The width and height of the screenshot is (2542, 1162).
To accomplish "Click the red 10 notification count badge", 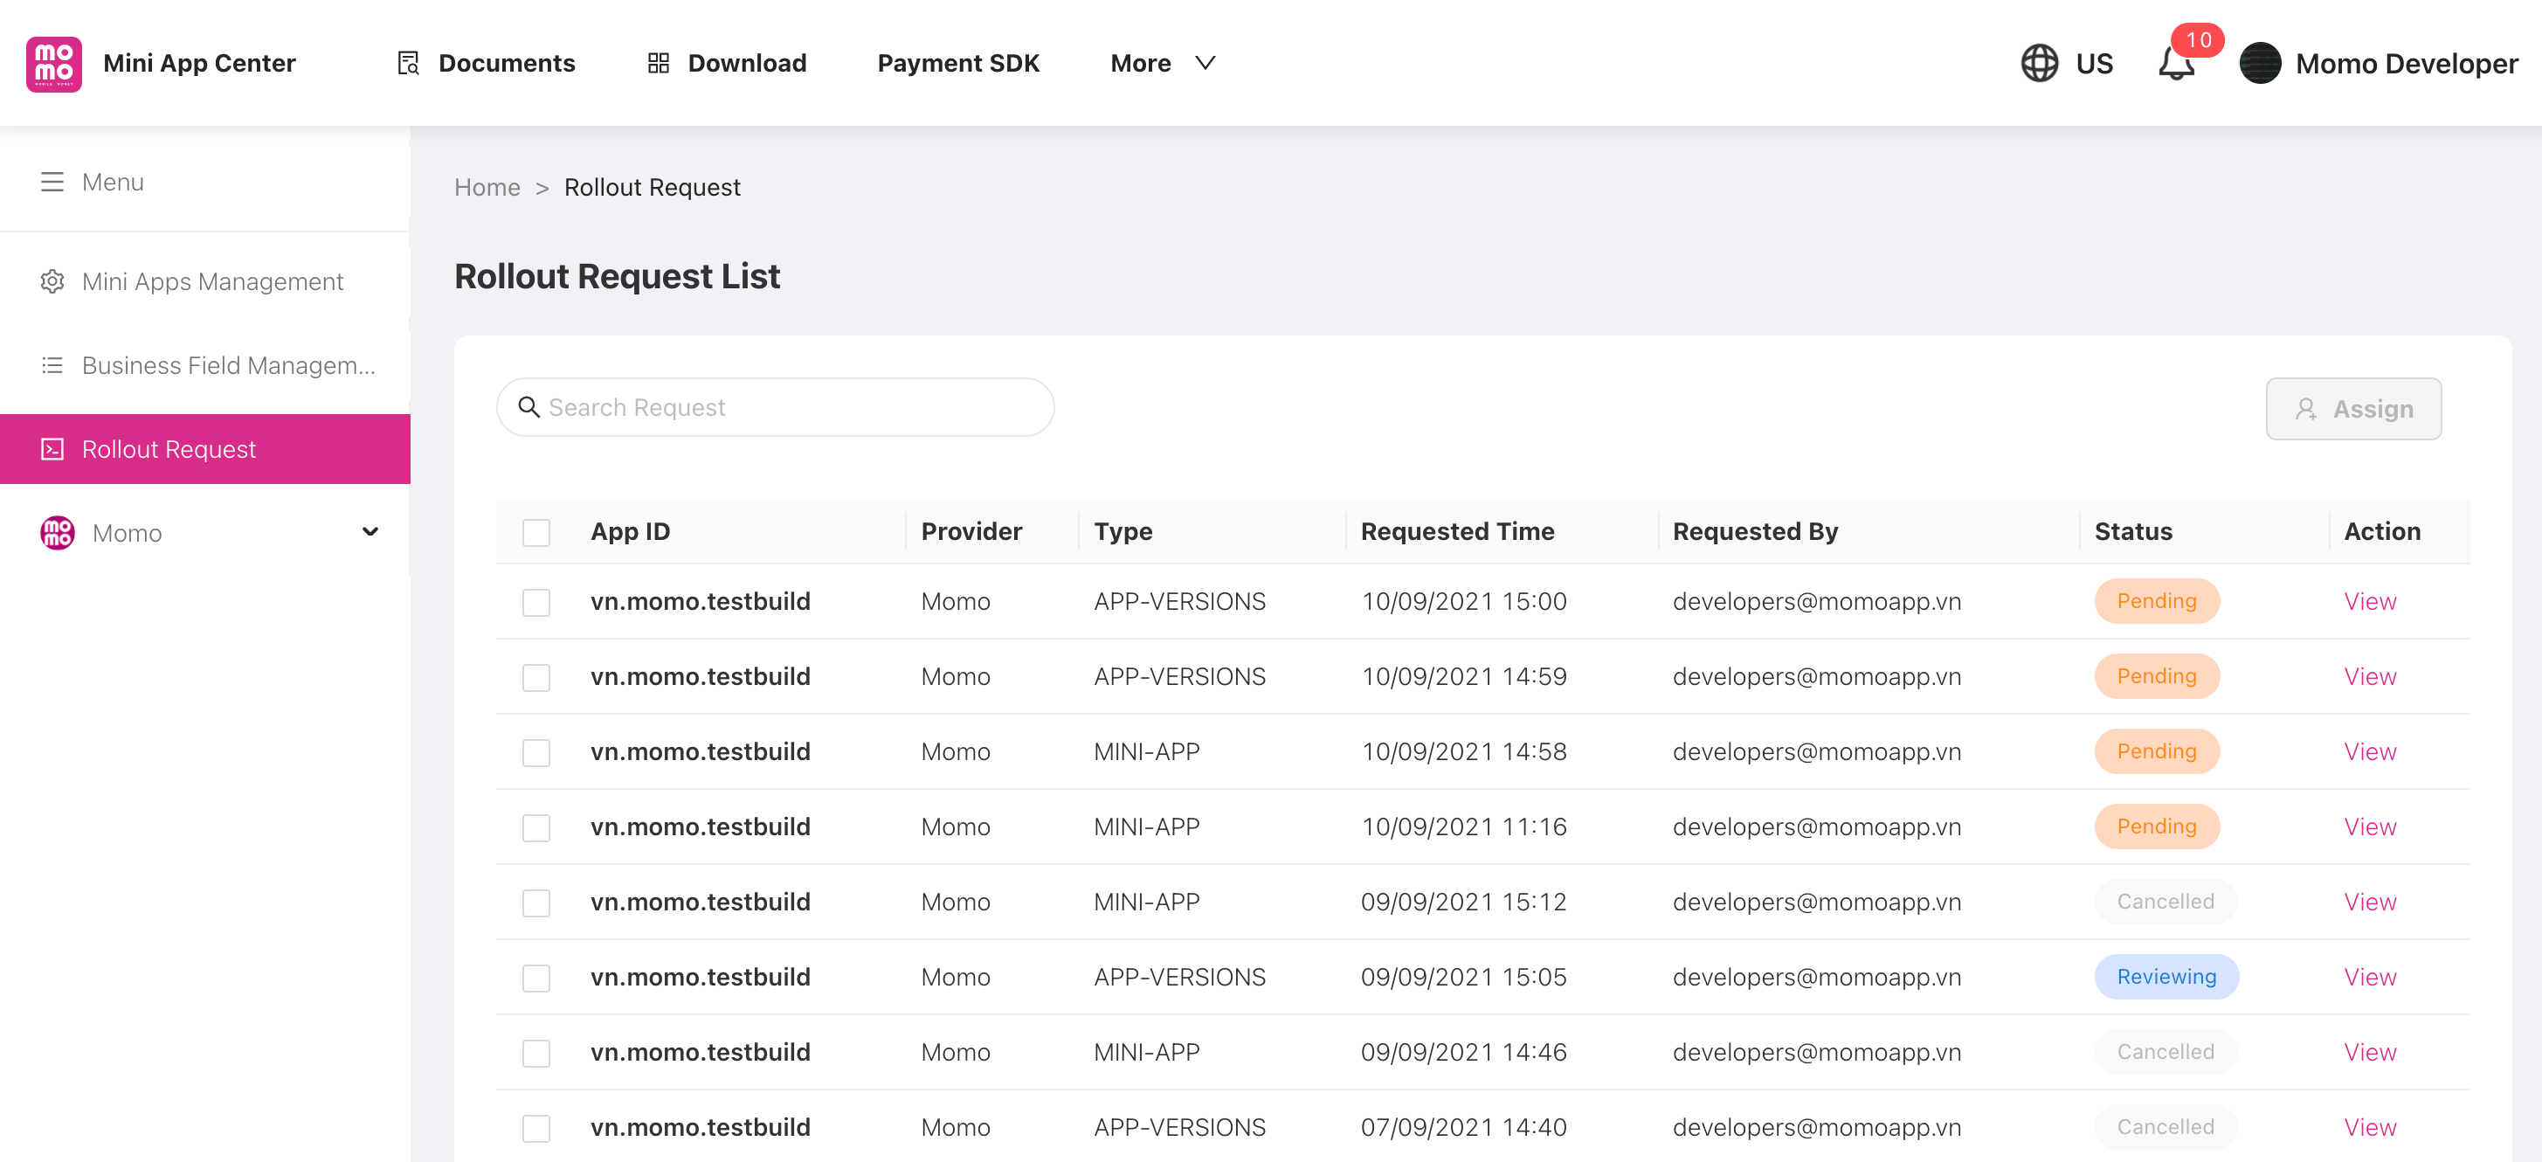I will click(x=2198, y=40).
